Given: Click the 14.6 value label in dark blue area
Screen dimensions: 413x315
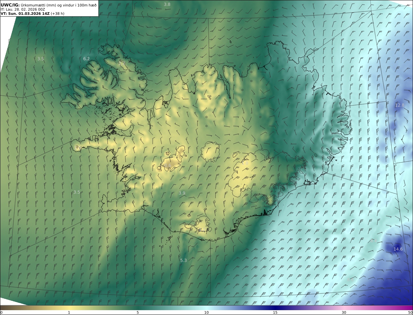Looking at the screenshot, I should pos(398,249).
